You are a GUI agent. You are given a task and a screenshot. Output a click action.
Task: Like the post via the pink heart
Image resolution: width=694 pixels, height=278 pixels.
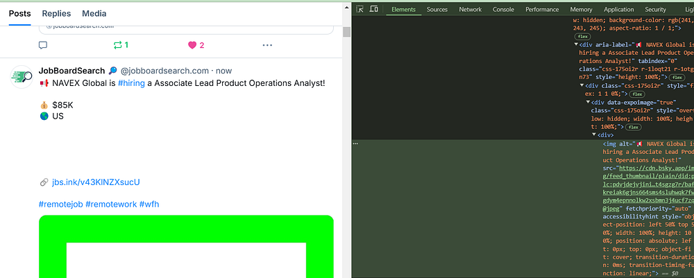click(192, 44)
